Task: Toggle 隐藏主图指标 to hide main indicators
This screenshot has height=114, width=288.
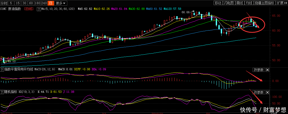Action: coord(264,3)
